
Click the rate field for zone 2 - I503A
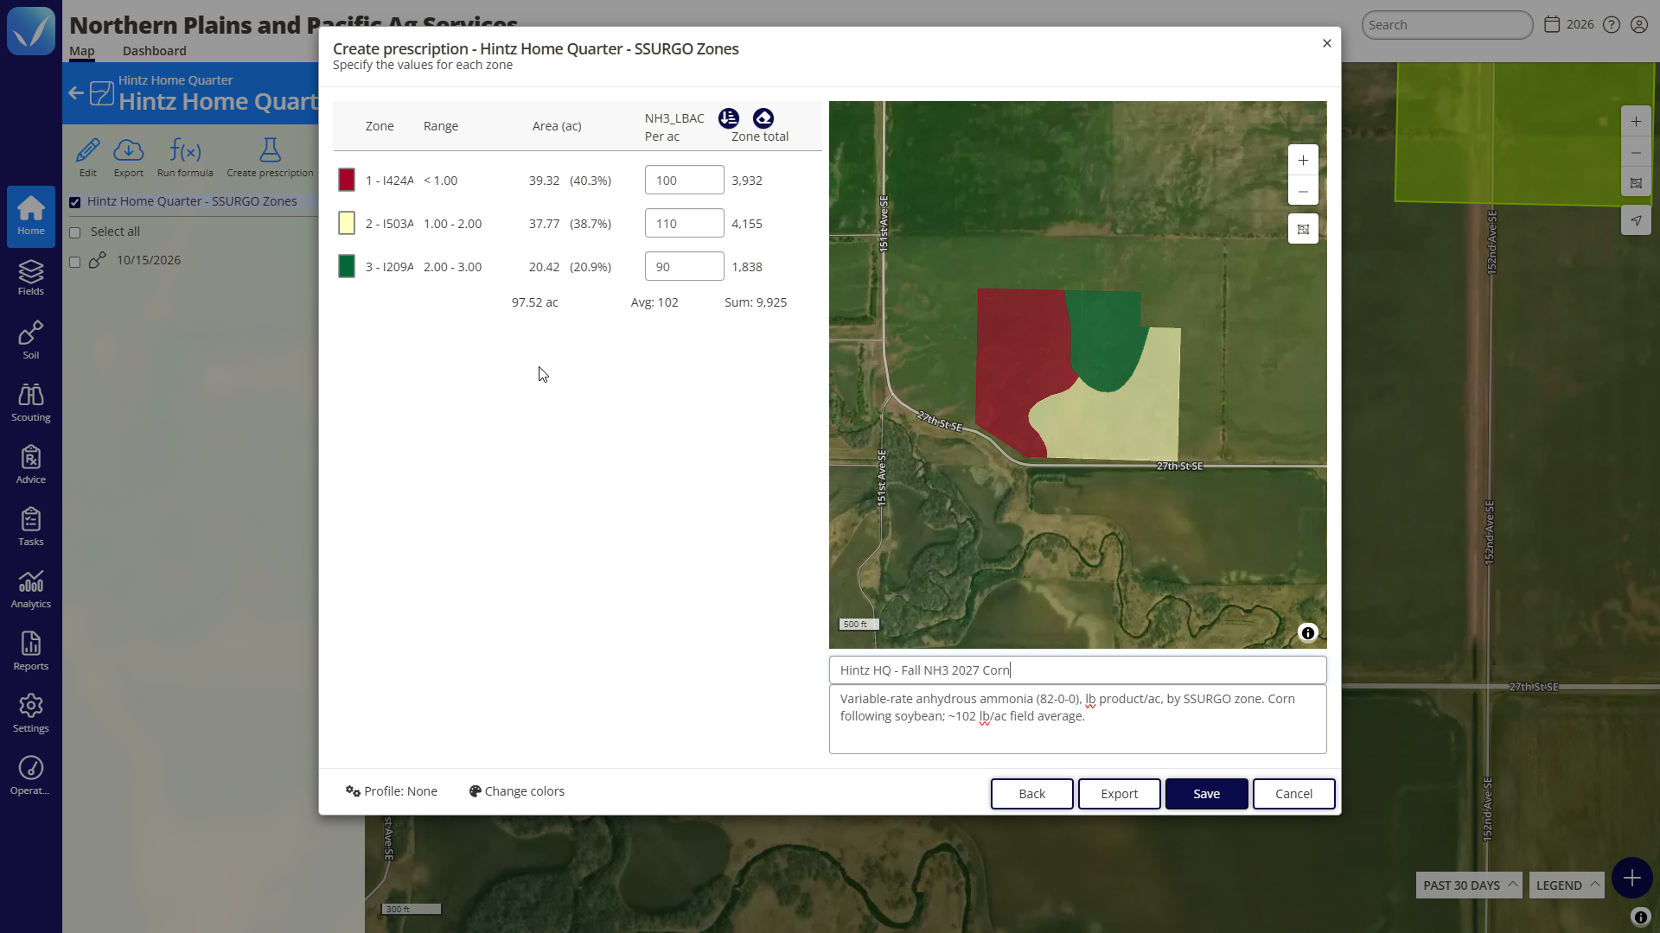(x=685, y=223)
